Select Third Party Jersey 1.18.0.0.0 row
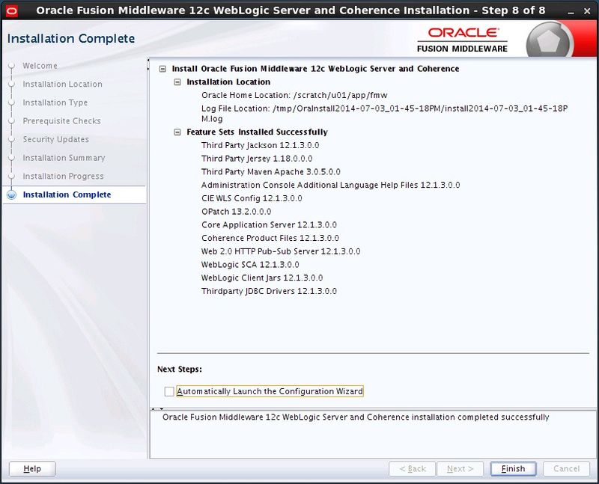Viewport: 599px width, 484px height. [x=257, y=159]
